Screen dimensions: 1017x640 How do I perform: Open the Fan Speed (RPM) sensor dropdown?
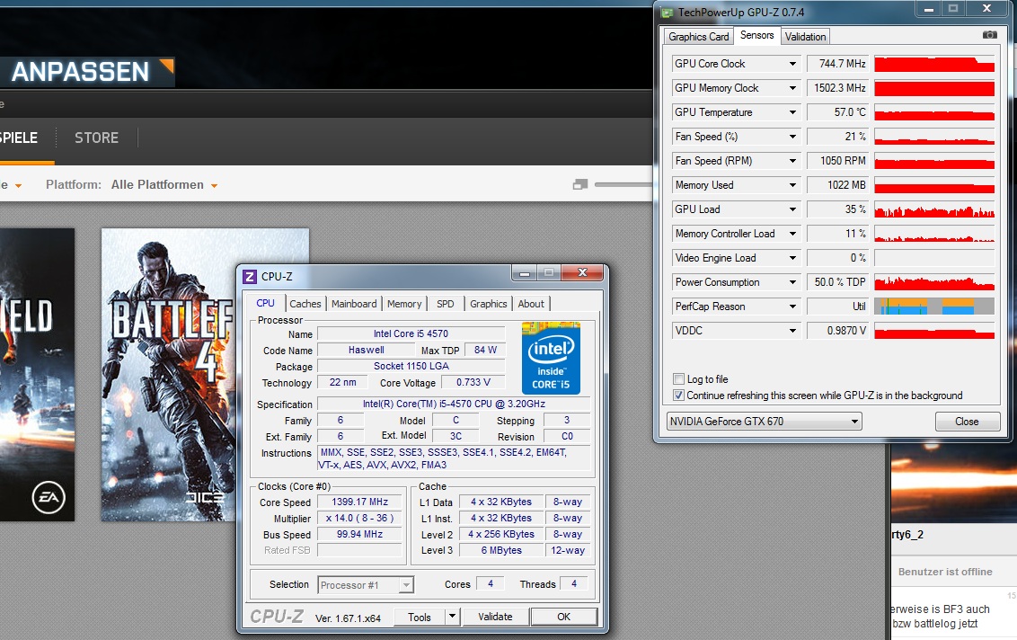[792, 160]
